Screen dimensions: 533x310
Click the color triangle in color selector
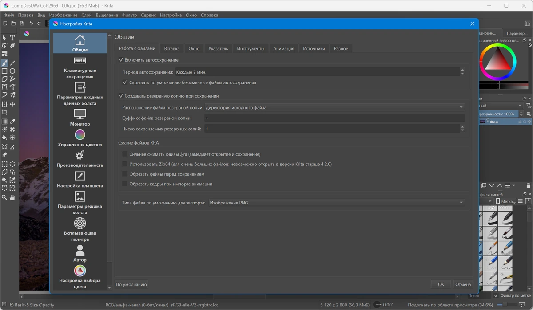point(497,60)
